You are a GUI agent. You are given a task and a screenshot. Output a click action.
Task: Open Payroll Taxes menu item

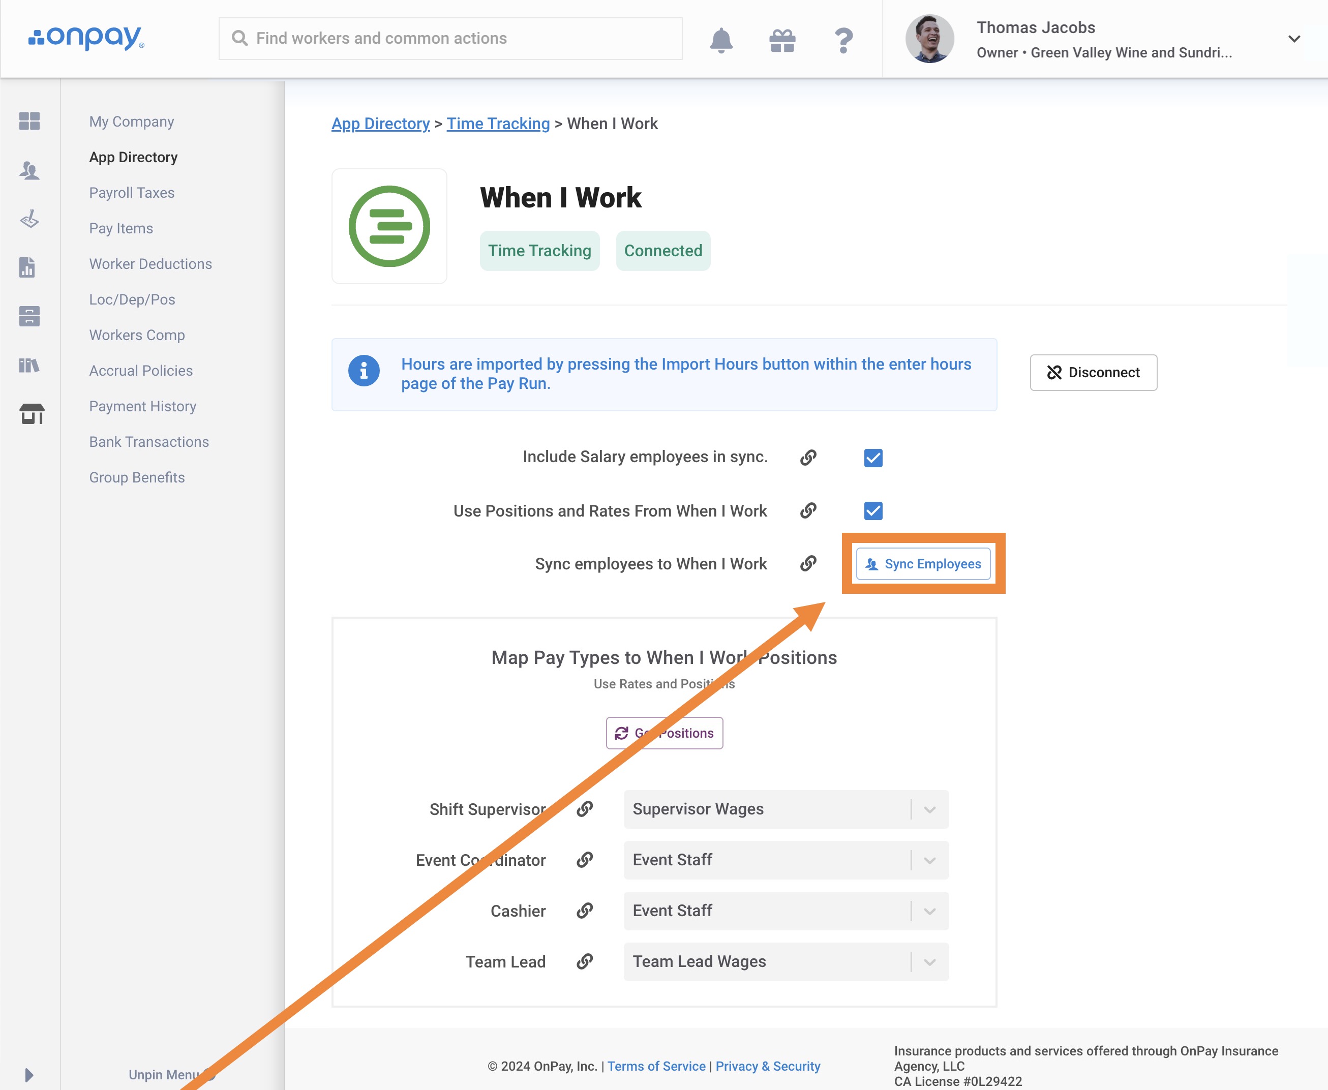(x=132, y=193)
